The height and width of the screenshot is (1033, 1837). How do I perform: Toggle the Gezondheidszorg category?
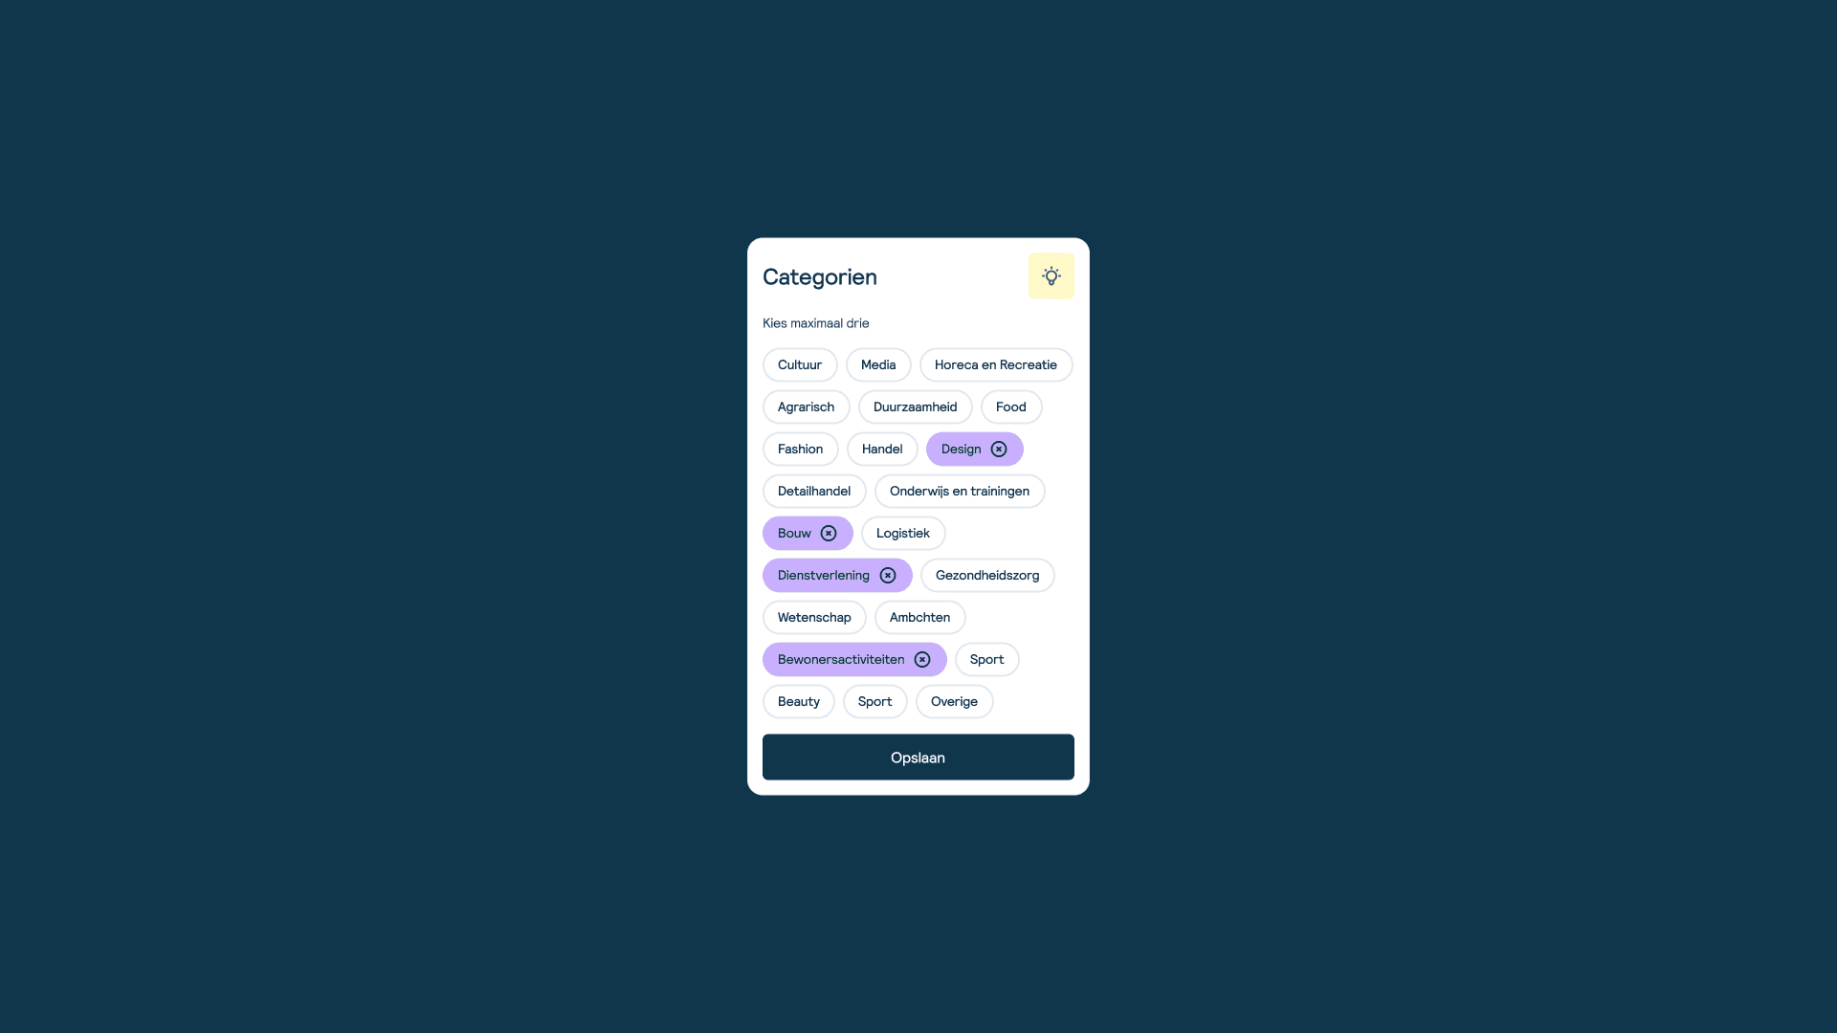point(986,575)
